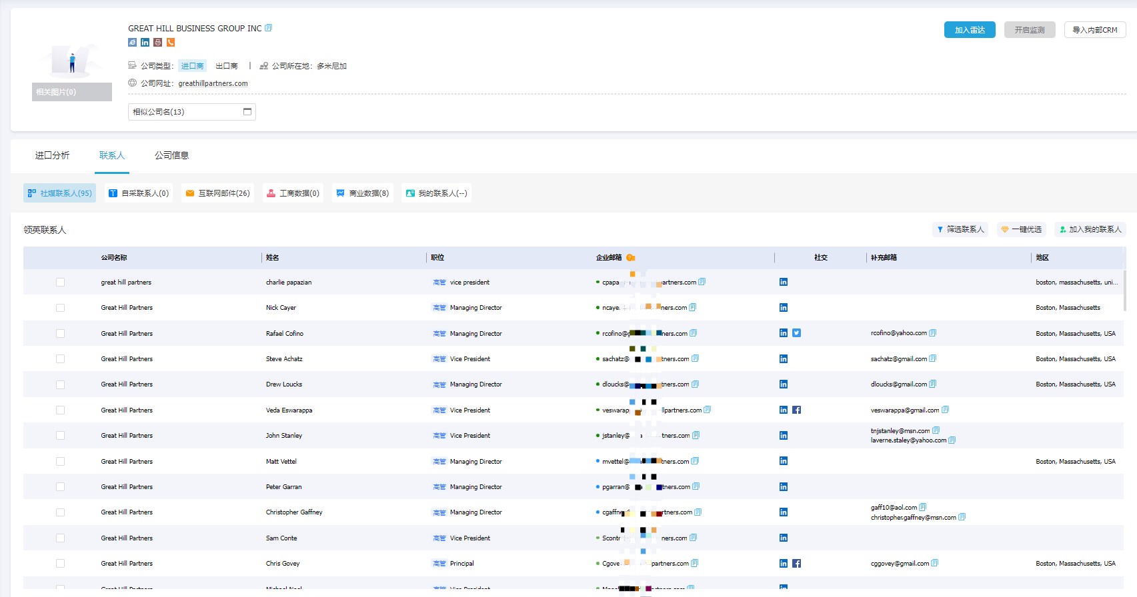
Task: Click the 加入雷达 button
Action: tap(970, 30)
